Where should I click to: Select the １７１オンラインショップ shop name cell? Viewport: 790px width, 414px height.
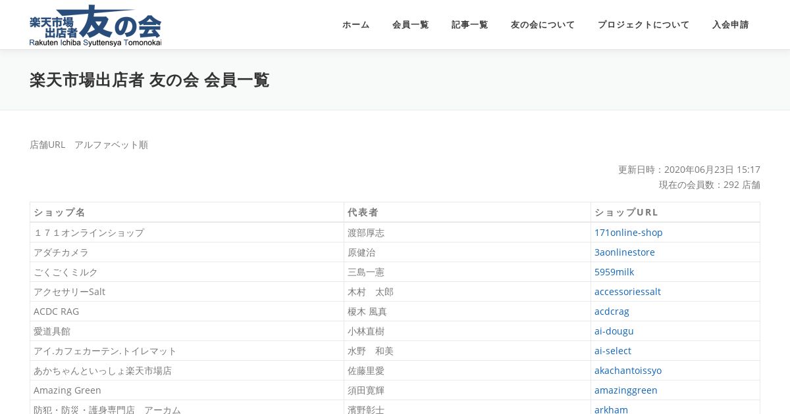[x=187, y=233]
